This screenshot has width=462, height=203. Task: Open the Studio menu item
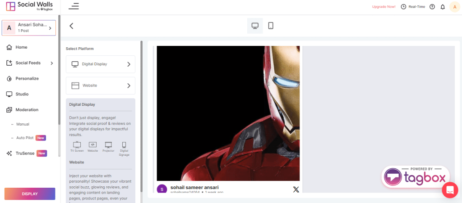[x=22, y=95]
